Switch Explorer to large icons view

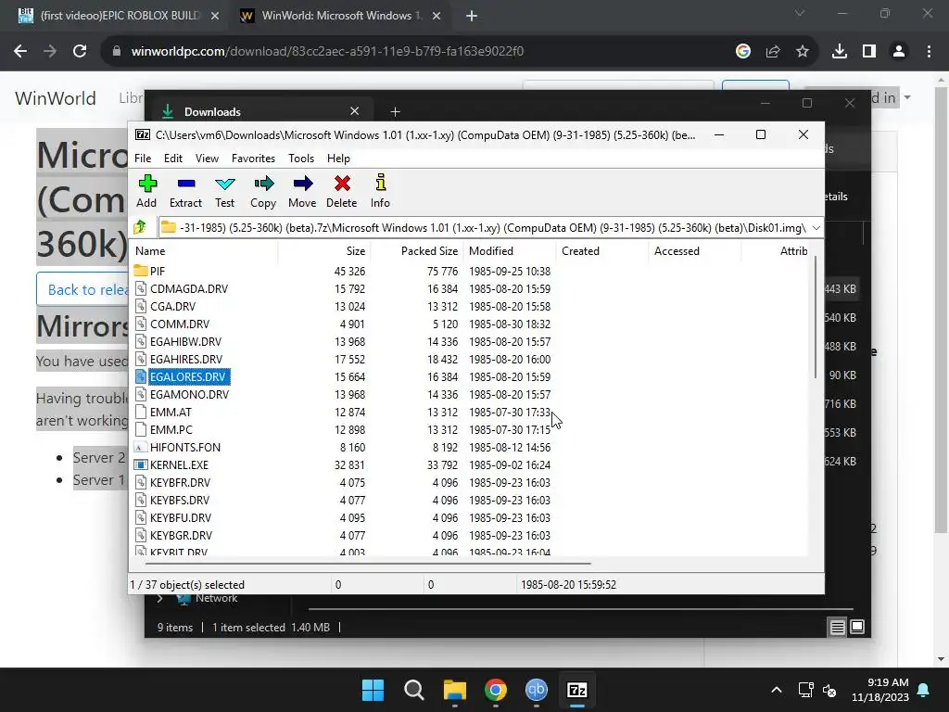click(x=857, y=627)
